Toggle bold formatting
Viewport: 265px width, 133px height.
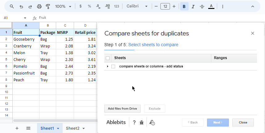[x=184, y=6]
